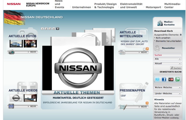Open the Twitter social icon
Image resolution: width=186 pixels, height=120 pixels.
pos(157,79)
